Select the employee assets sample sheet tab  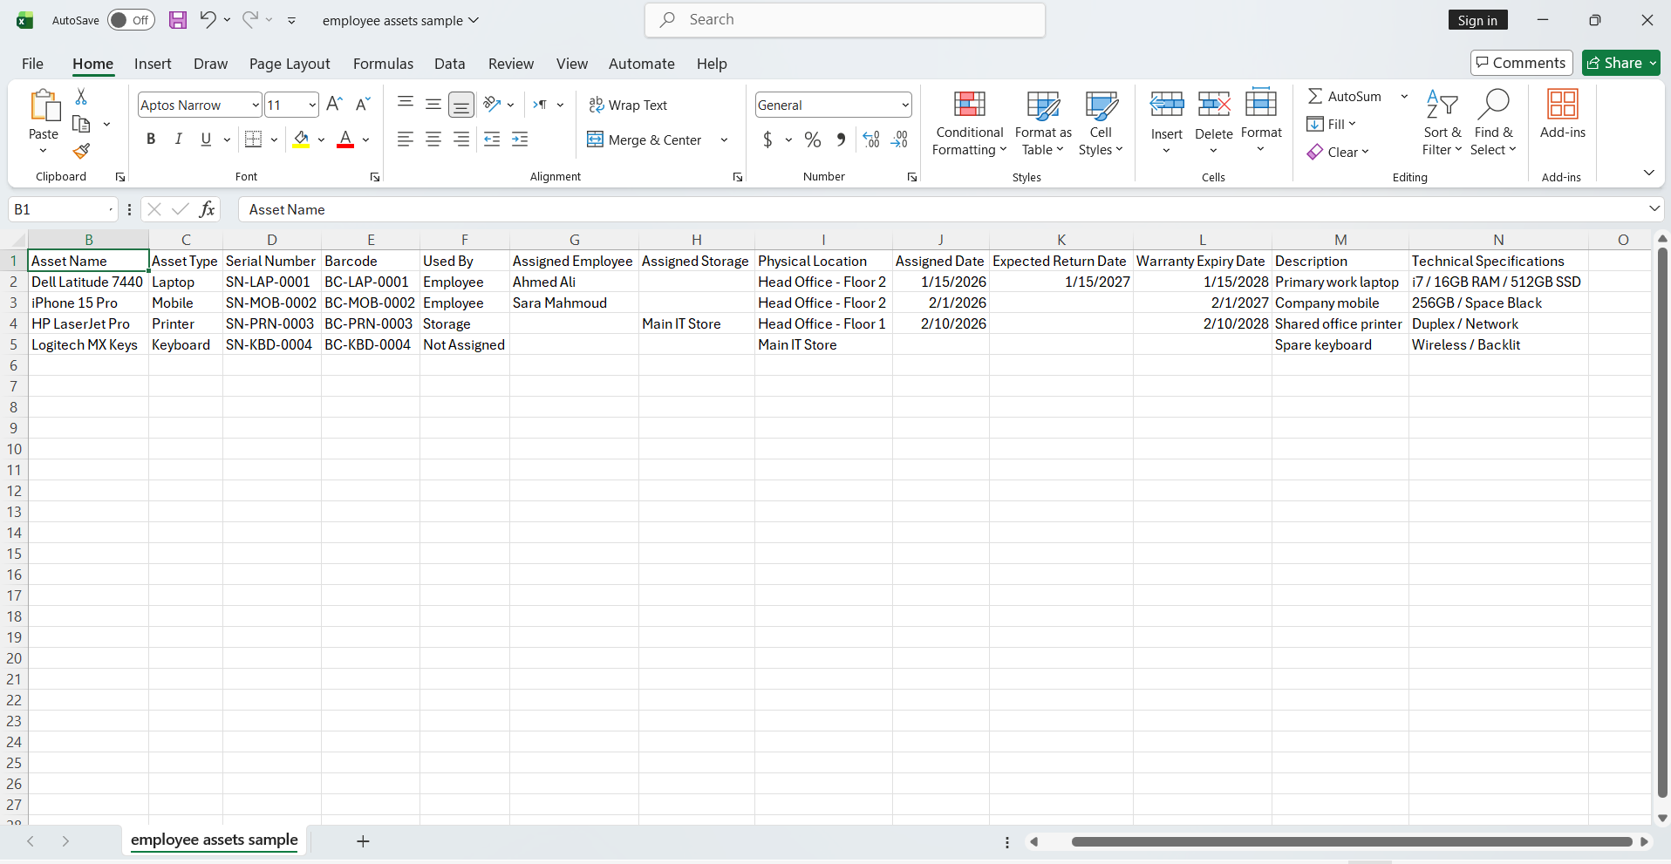[x=215, y=840]
